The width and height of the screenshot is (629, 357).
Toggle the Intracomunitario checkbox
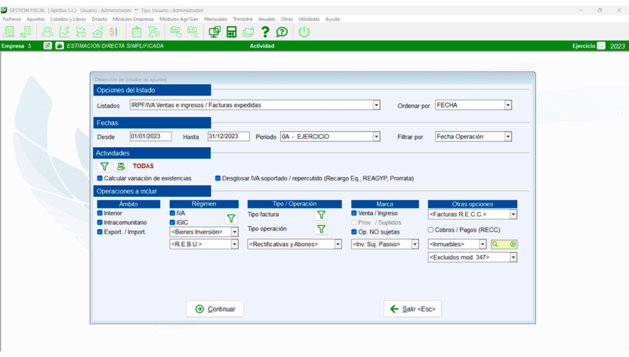pos(100,223)
